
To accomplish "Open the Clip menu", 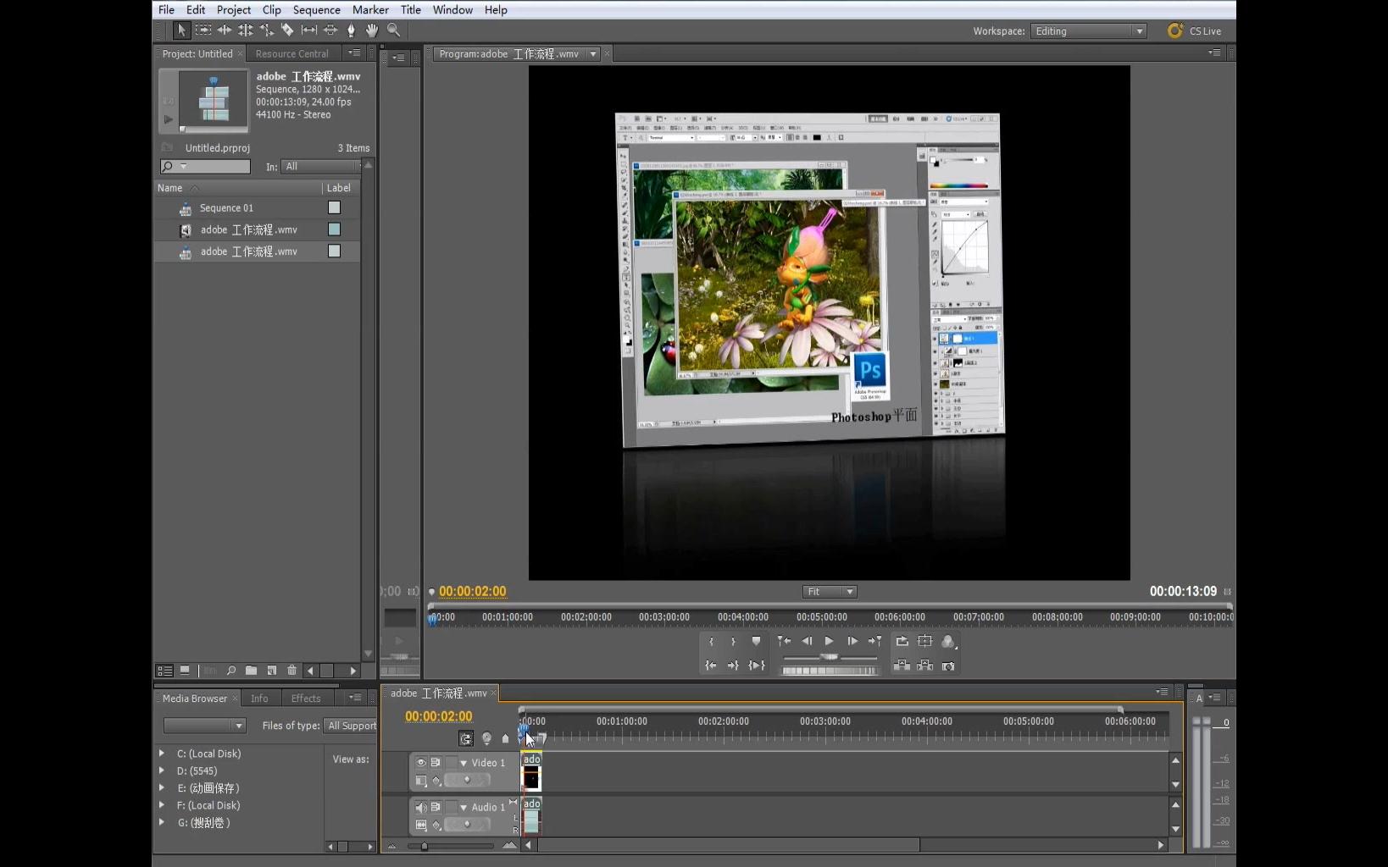I will click(271, 10).
